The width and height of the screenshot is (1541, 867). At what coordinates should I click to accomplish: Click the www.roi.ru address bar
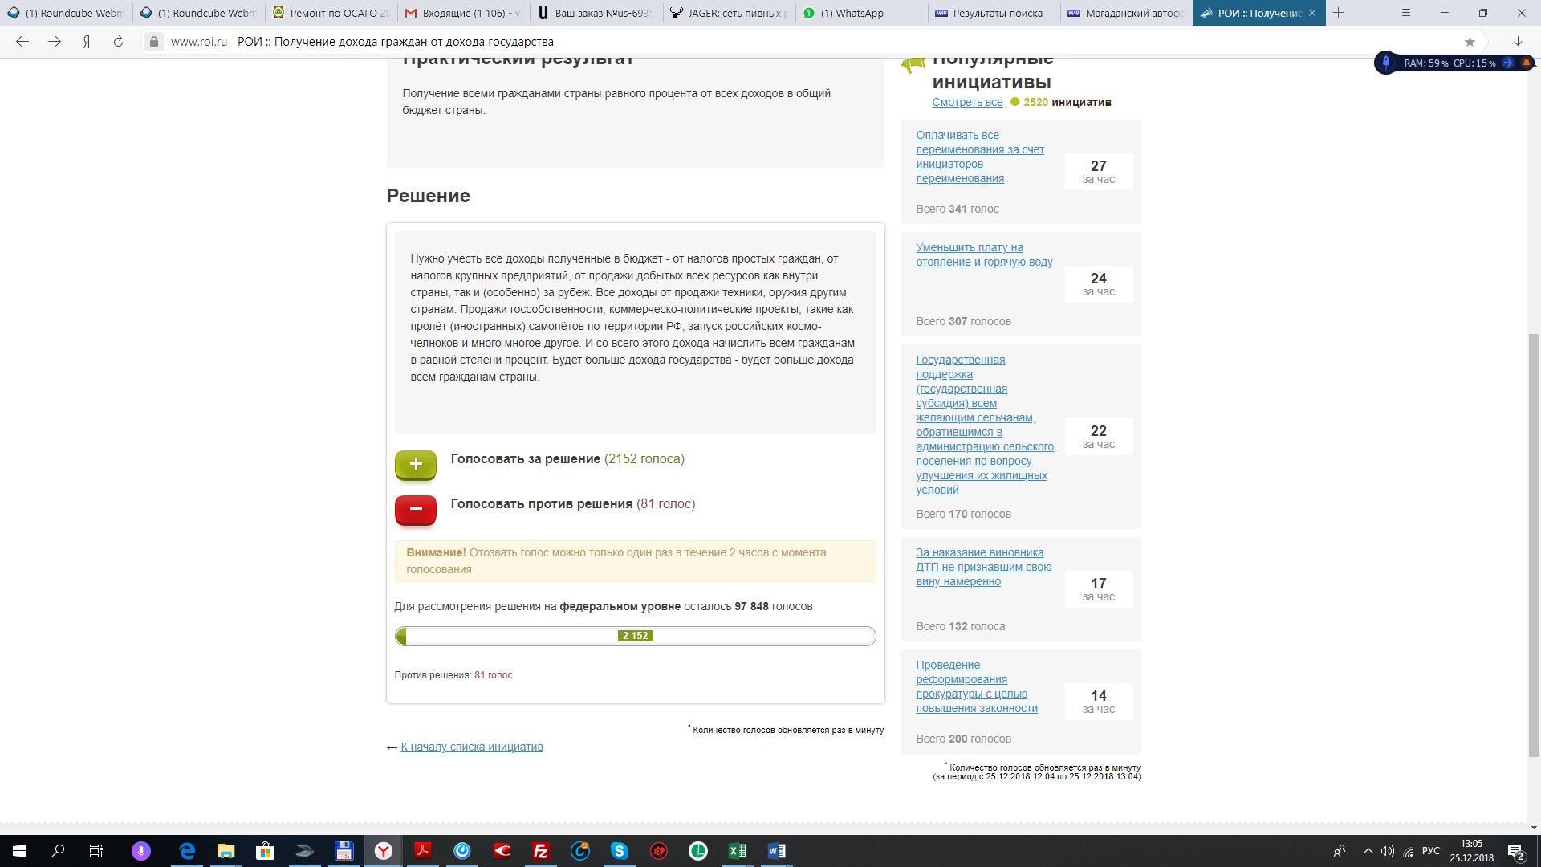pos(199,42)
